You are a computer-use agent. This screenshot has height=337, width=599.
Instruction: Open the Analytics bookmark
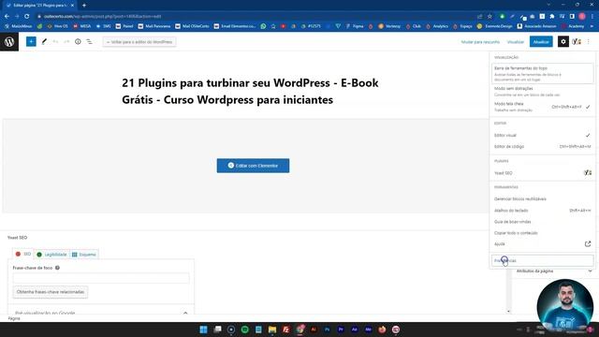point(437,26)
